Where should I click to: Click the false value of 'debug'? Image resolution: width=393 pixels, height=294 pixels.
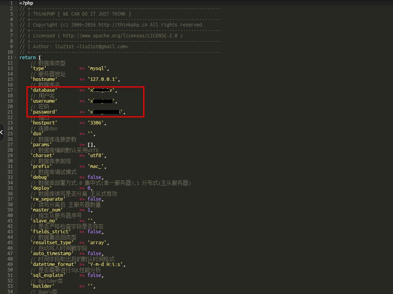coord(94,177)
